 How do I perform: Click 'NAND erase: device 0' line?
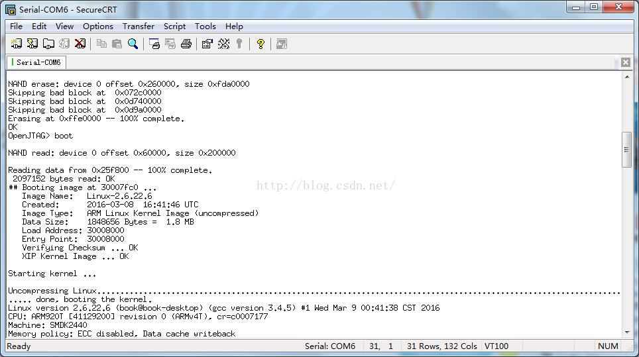pos(129,84)
